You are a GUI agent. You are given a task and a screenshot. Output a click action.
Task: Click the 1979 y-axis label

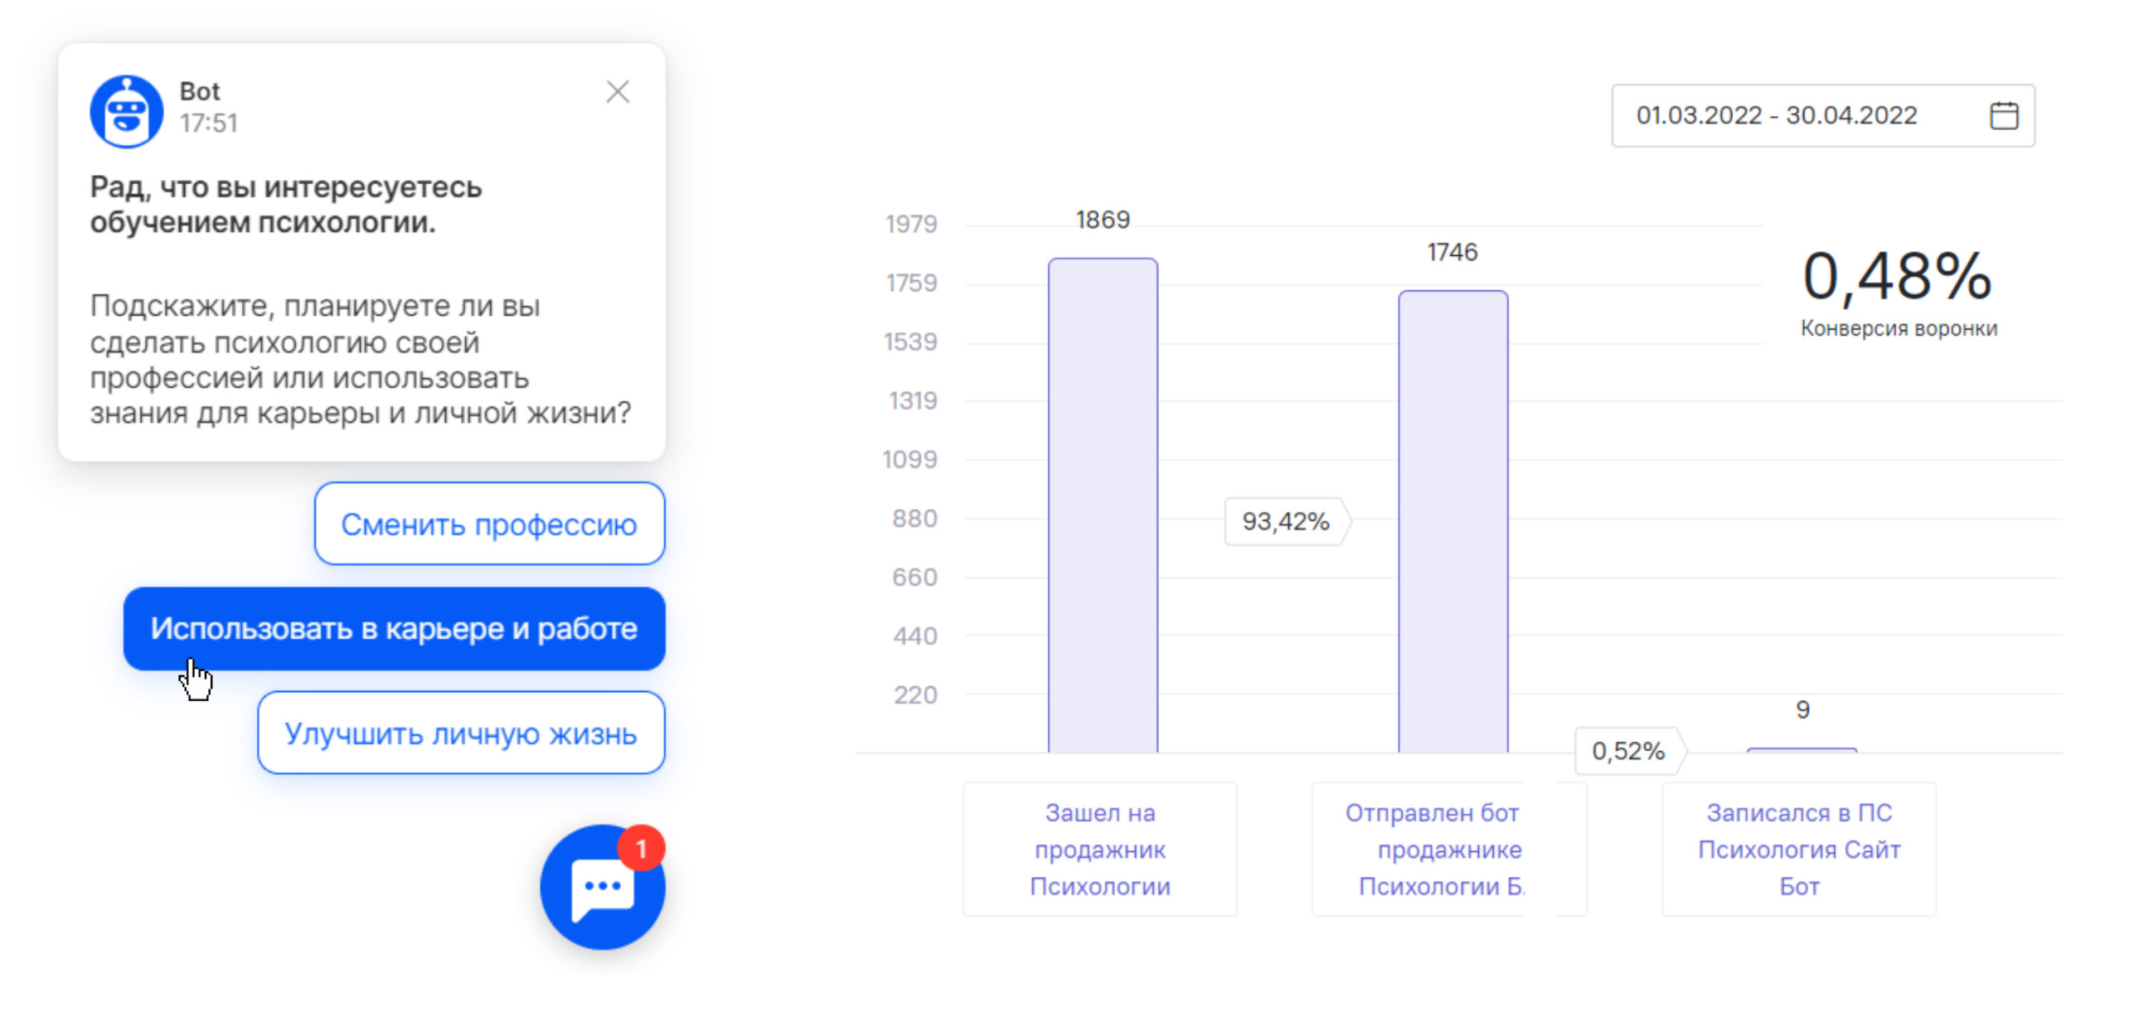[911, 224]
